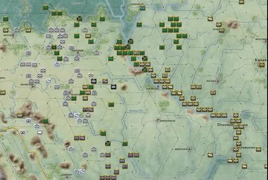Select blank white counter near the yellow border

click(x=39, y=132)
